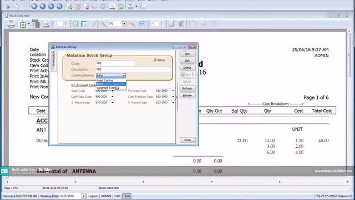Click the export report icon
This screenshot has height=200, width=355.
[x=22, y=24]
